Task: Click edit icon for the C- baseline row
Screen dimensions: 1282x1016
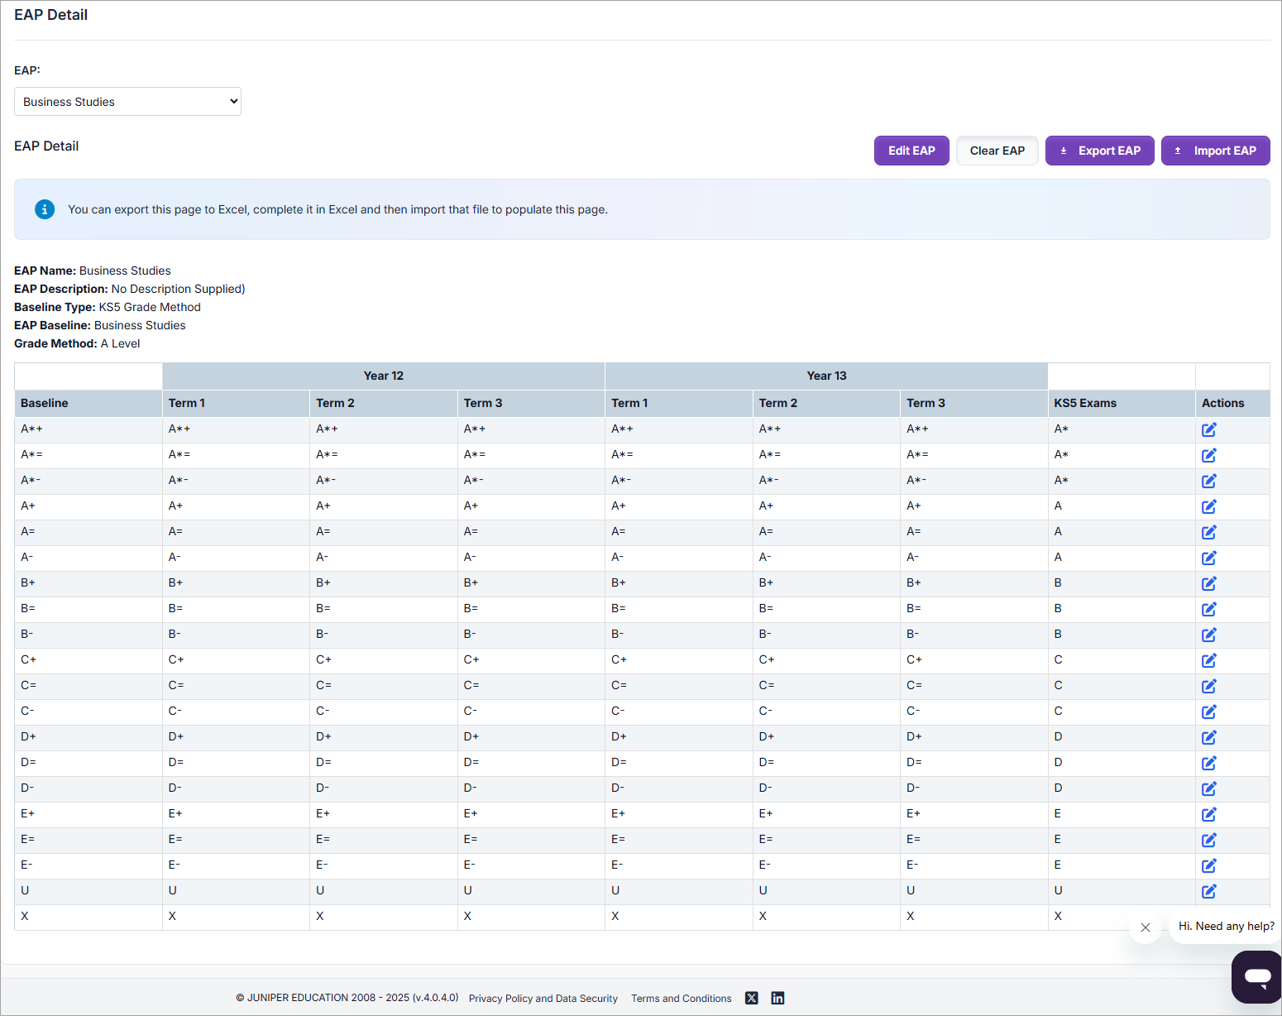Action: coord(1208,712)
